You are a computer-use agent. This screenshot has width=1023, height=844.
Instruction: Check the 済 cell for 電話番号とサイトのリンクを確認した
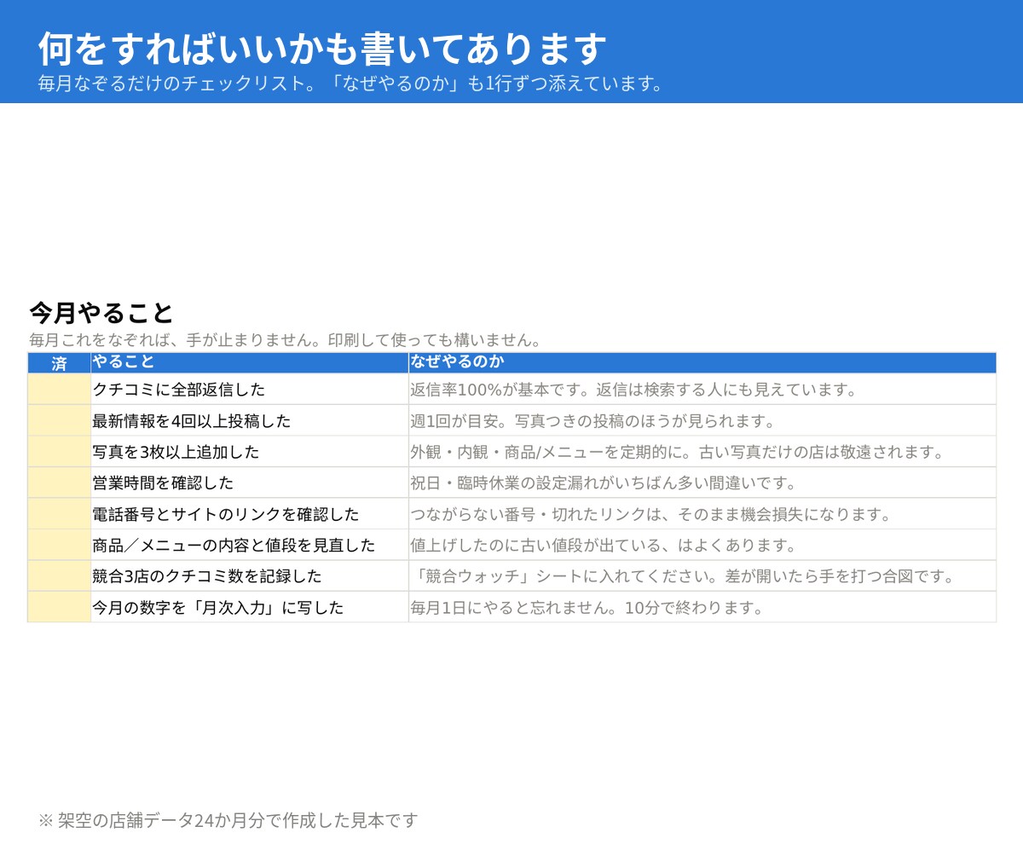[59, 514]
